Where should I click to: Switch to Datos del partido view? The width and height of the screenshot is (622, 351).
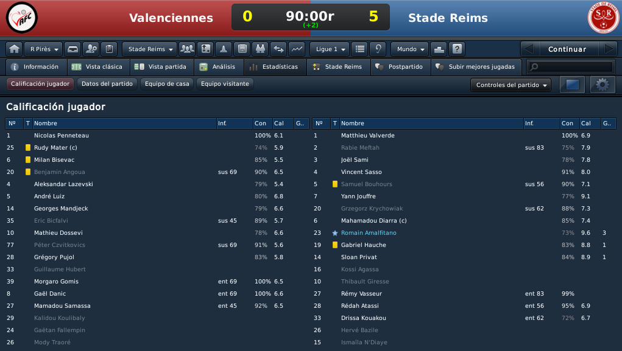107,83
